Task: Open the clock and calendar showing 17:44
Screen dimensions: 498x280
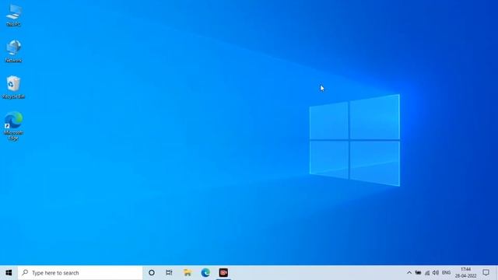Action: coord(465,273)
